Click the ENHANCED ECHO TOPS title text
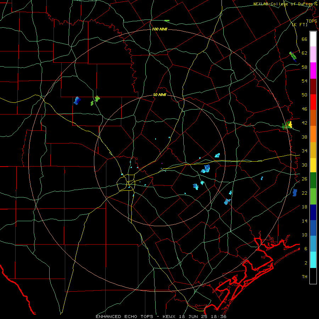This screenshot has height=319, width=319. [124, 317]
